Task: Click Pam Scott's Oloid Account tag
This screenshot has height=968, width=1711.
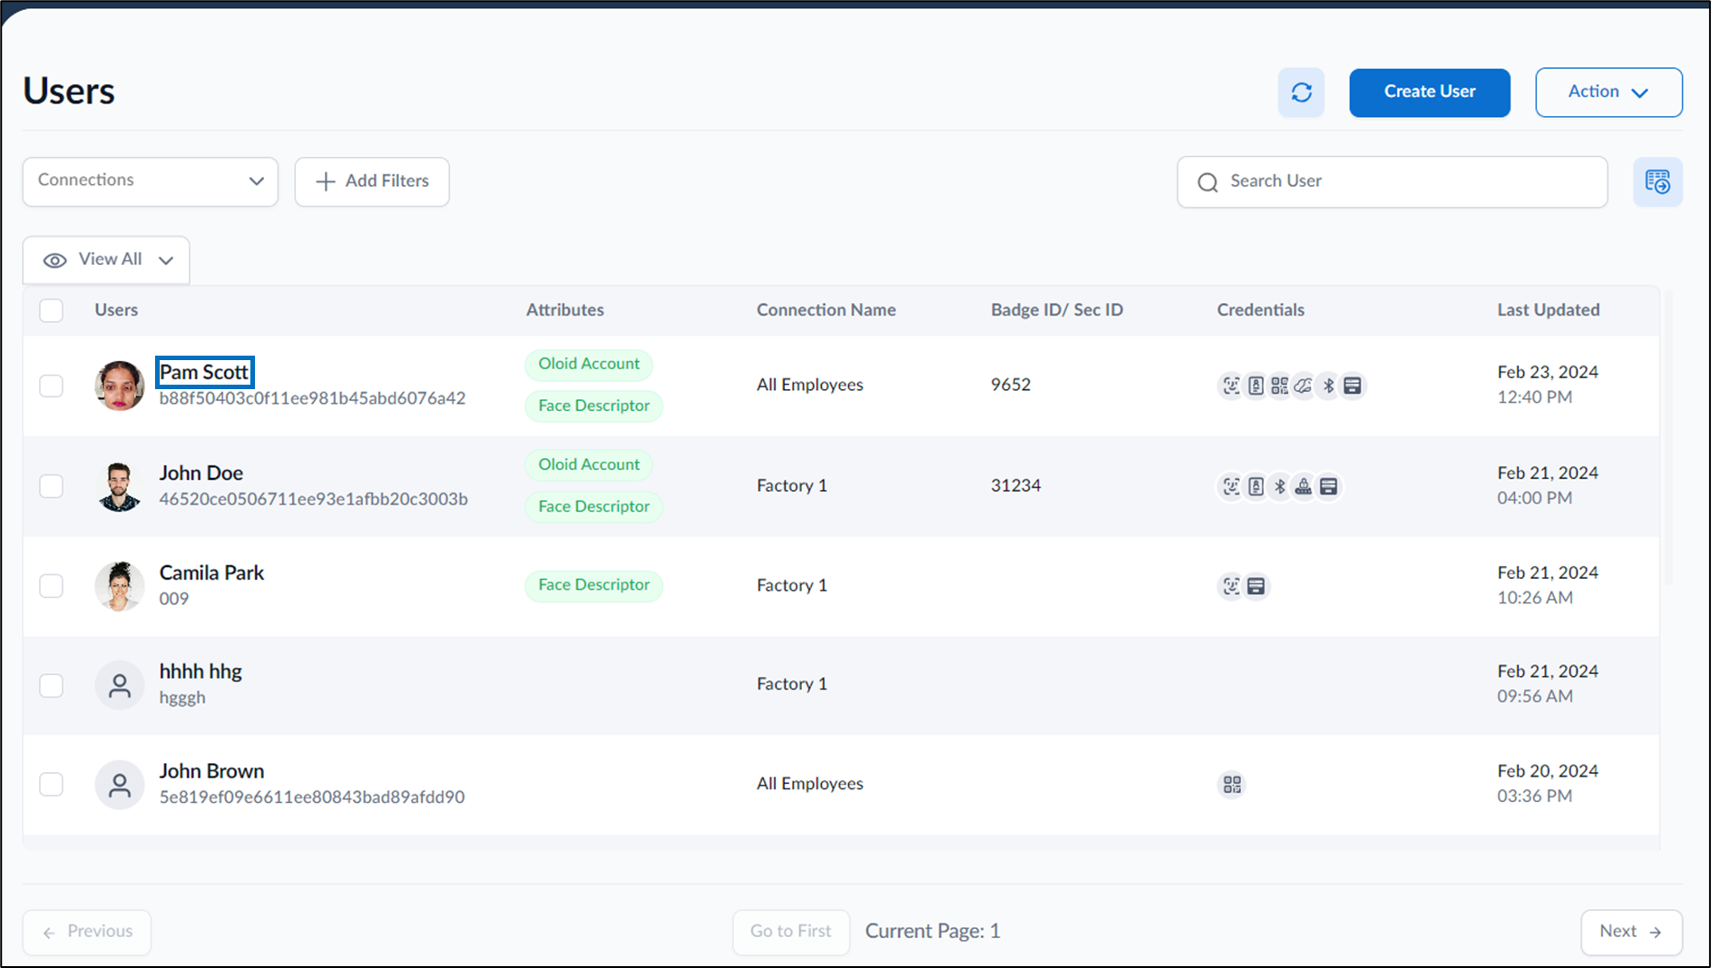Action: (589, 364)
